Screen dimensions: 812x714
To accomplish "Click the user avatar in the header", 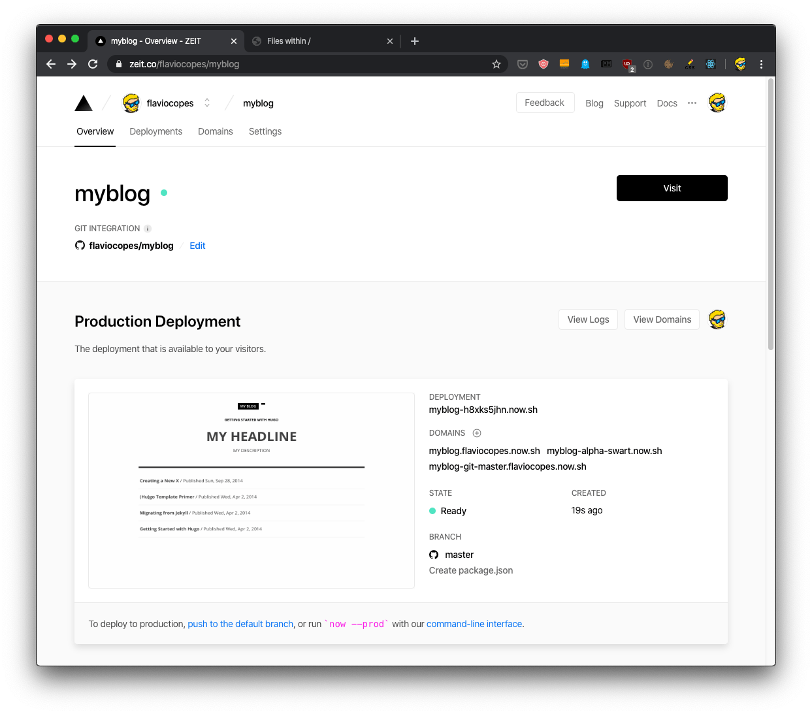I will [717, 103].
